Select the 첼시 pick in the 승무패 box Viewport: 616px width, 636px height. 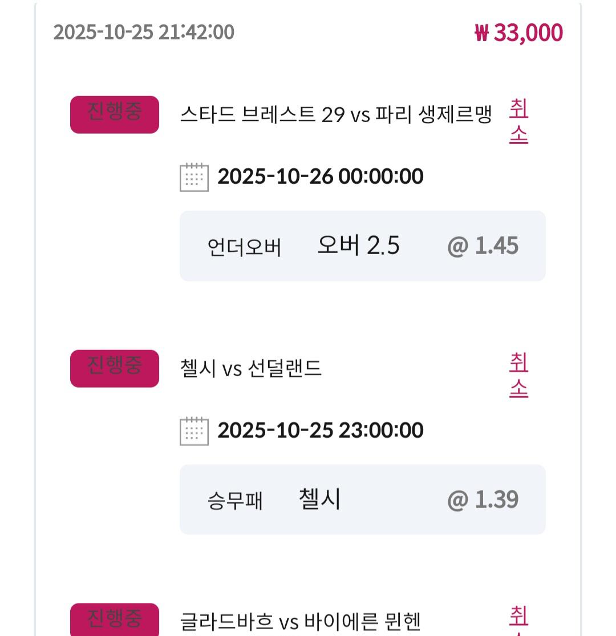319,500
